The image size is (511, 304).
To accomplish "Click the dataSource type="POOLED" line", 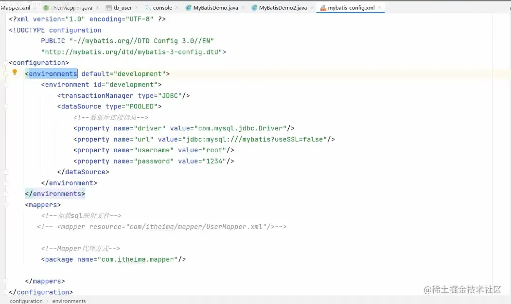I will (x=109, y=107).
